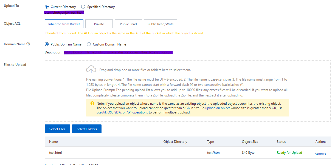Open the 'upload an object' link
The width and height of the screenshot is (335, 165).
click(218, 108)
